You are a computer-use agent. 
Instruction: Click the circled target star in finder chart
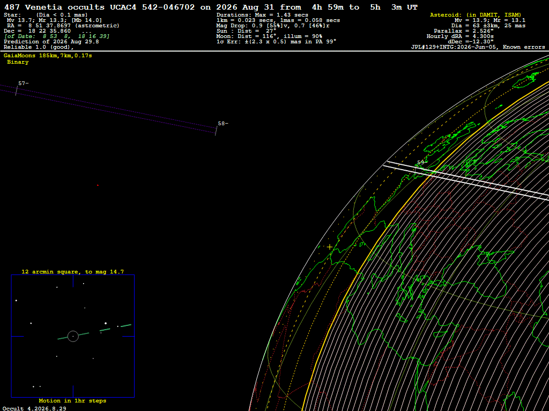click(73, 336)
